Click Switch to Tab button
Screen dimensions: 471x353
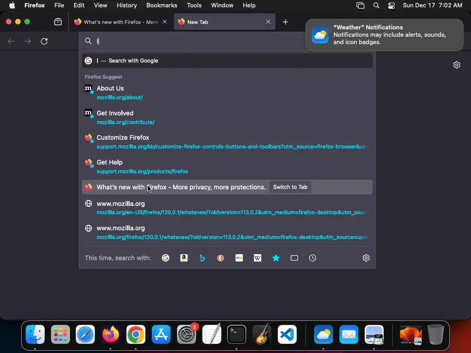coord(290,187)
